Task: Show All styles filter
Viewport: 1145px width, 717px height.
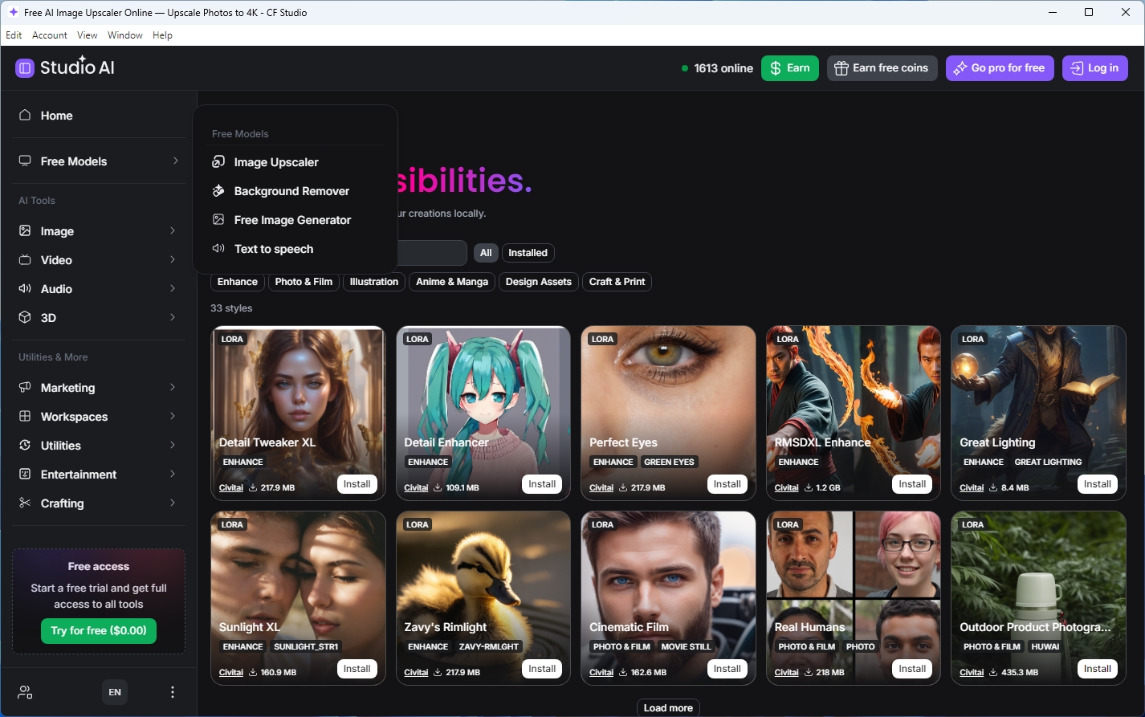Action: pyautogui.click(x=486, y=253)
